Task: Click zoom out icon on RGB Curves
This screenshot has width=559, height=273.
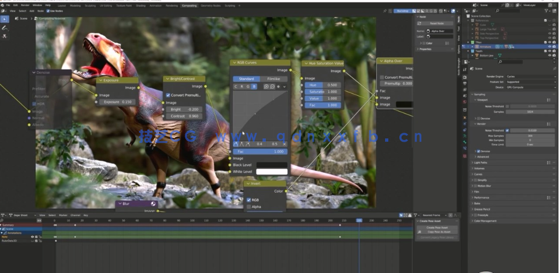Action: point(272,86)
